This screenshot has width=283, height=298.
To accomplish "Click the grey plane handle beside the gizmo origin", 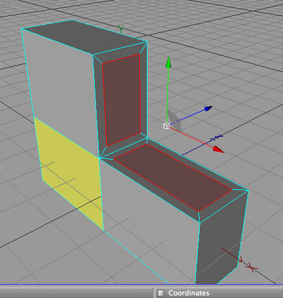I will click(176, 120).
